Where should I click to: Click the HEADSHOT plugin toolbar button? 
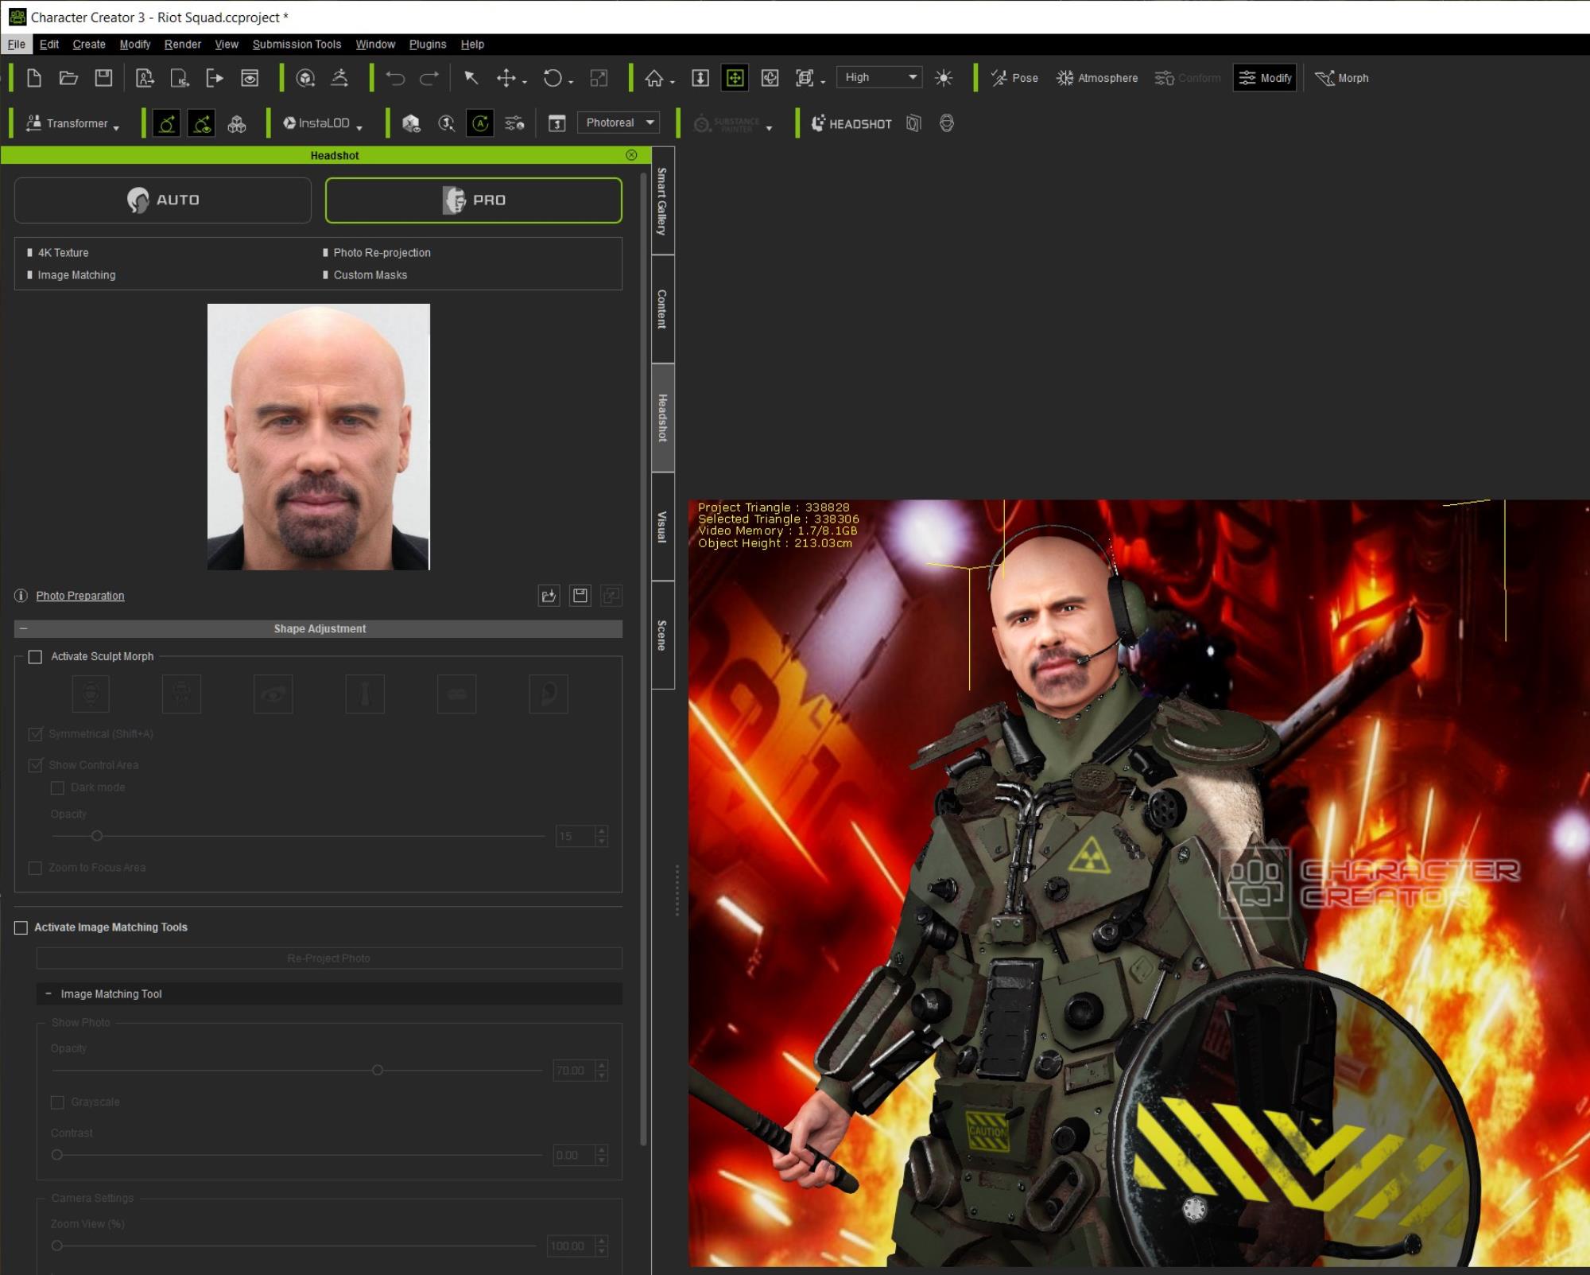[x=851, y=123]
